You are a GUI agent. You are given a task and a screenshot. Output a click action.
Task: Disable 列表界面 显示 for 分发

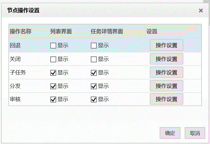point(53,86)
